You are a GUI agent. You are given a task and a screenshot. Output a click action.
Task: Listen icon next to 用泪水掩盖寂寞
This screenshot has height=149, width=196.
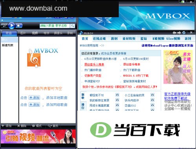(117, 105)
